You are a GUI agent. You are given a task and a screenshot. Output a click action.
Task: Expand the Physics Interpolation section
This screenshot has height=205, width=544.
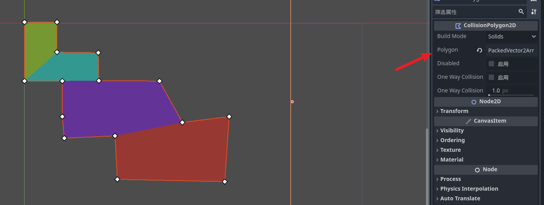coord(469,189)
